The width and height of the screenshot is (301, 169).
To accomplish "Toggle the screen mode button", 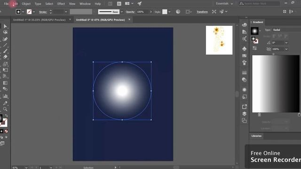I will click(2, 143).
